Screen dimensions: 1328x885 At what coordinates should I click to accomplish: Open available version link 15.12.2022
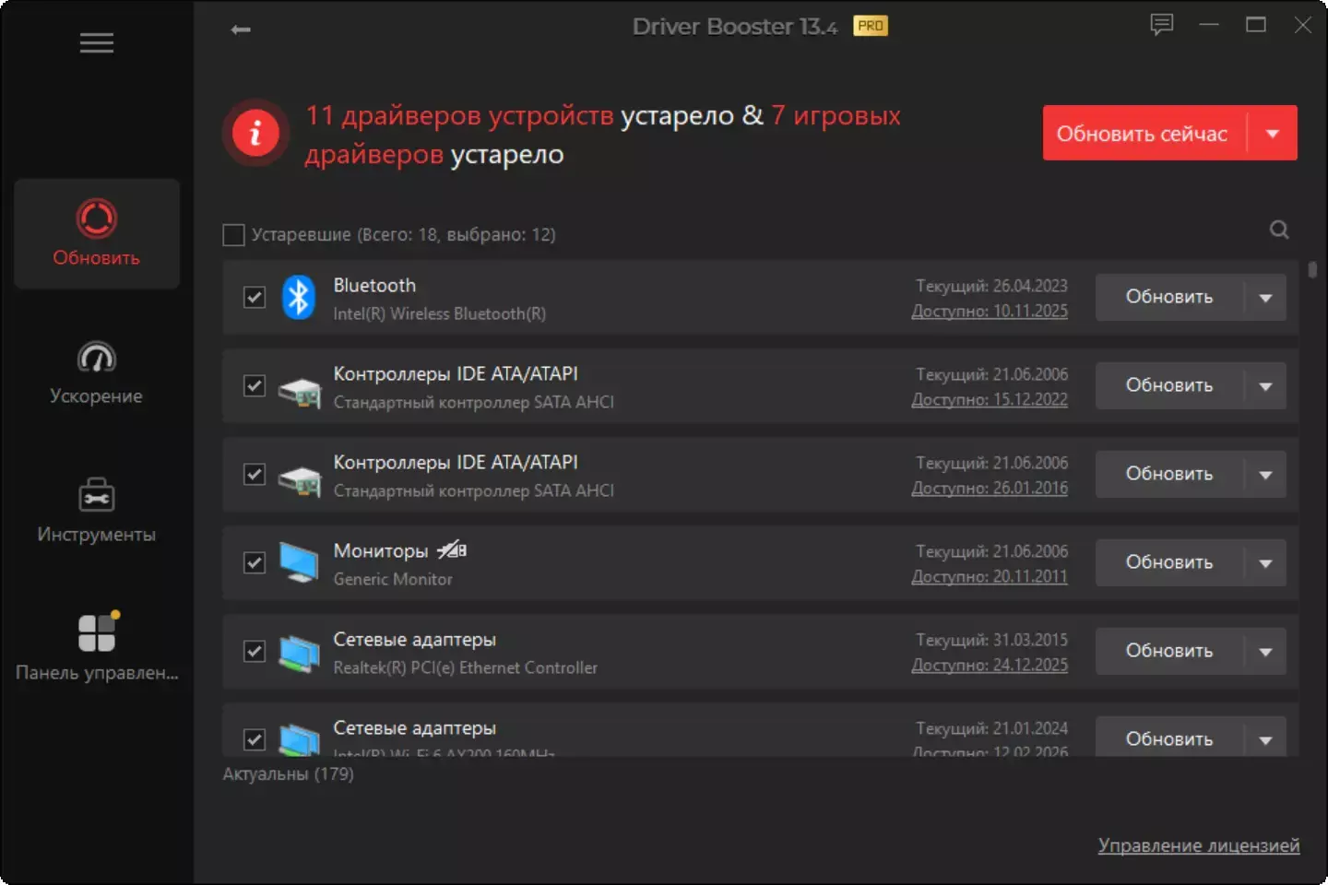click(x=990, y=400)
